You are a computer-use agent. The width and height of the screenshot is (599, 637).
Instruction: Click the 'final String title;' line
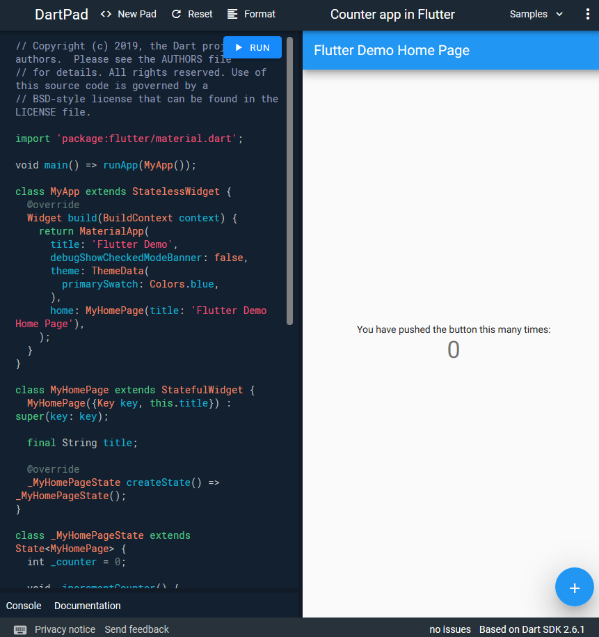(82, 443)
